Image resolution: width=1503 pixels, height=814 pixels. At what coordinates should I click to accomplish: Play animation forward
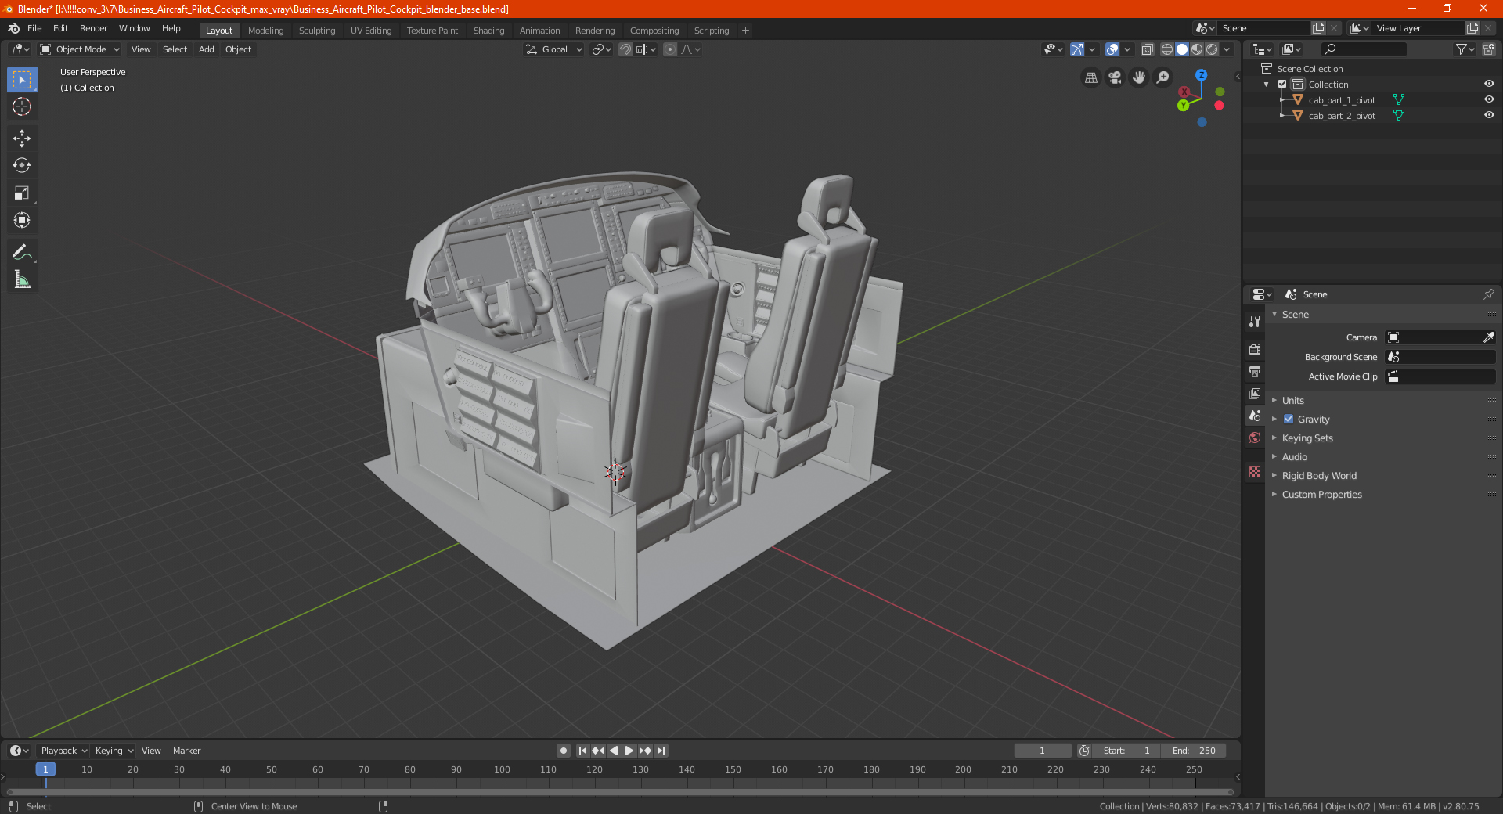coord(629,751)
